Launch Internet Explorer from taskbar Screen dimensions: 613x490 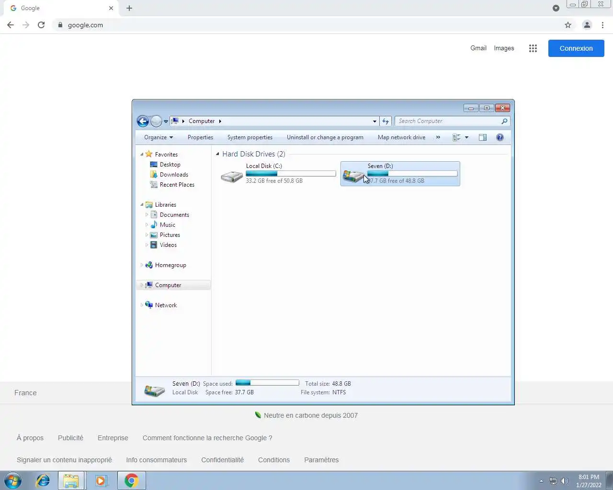(43, 480)
